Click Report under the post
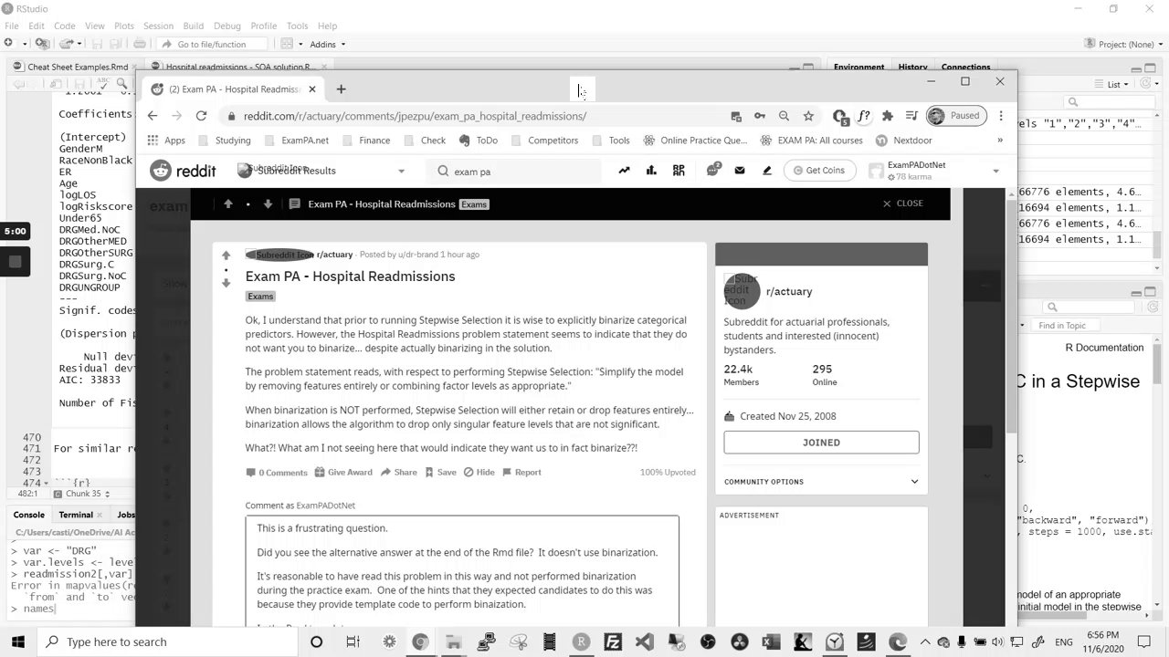 click(x=521, y=473)
